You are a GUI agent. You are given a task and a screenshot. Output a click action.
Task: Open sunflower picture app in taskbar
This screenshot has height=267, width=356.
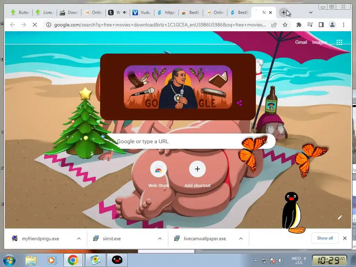95,260
